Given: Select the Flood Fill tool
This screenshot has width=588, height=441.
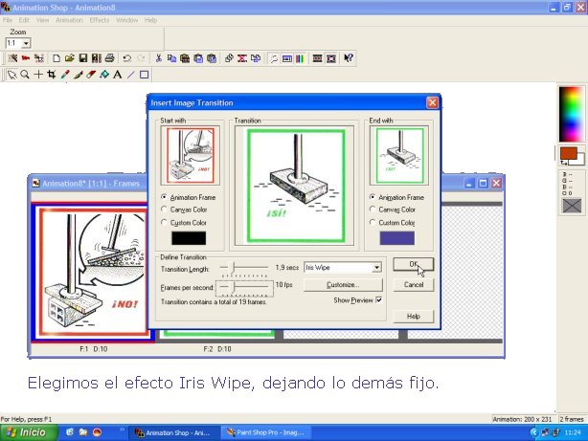Looking at the screenshot, I should pos(104,75).
